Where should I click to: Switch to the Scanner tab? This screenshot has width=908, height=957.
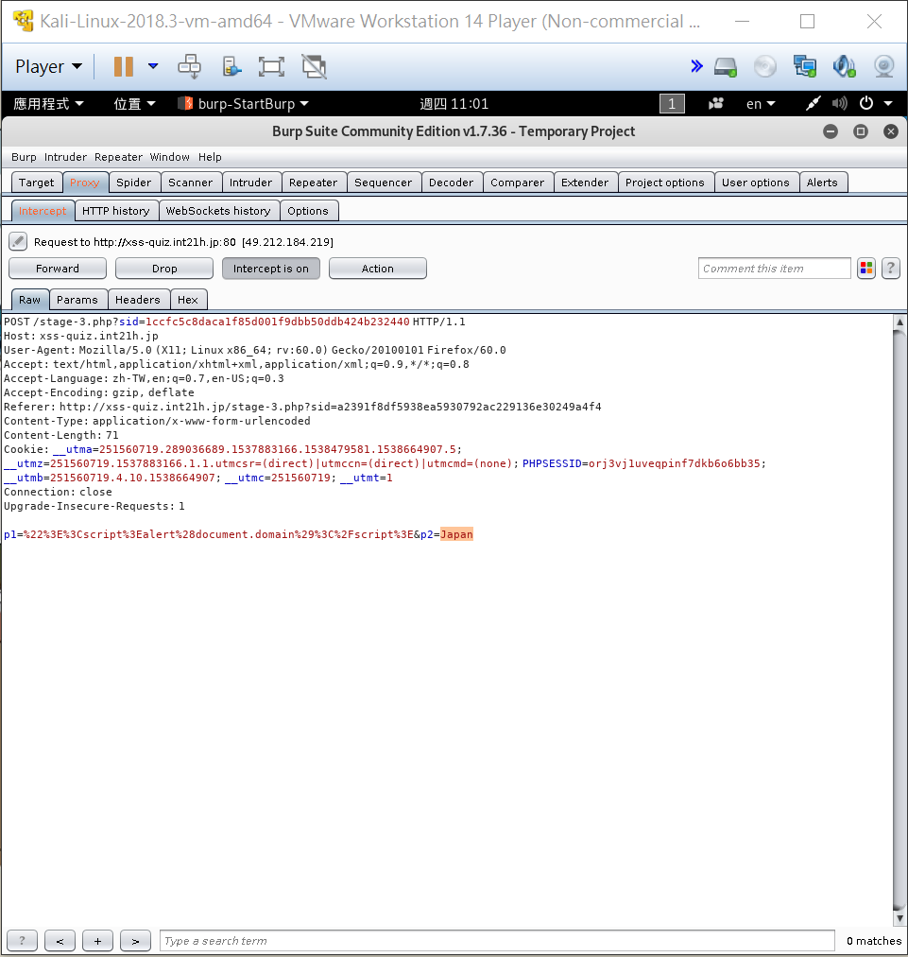(190, 183)
